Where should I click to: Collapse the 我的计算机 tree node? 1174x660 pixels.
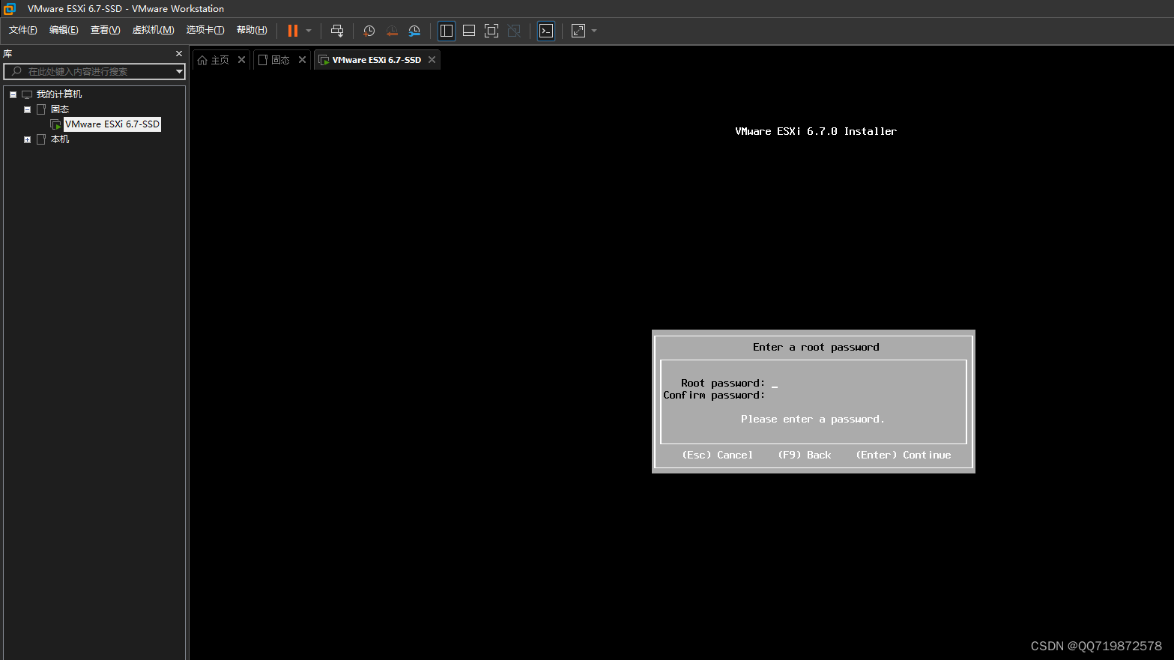click(13, 94)
